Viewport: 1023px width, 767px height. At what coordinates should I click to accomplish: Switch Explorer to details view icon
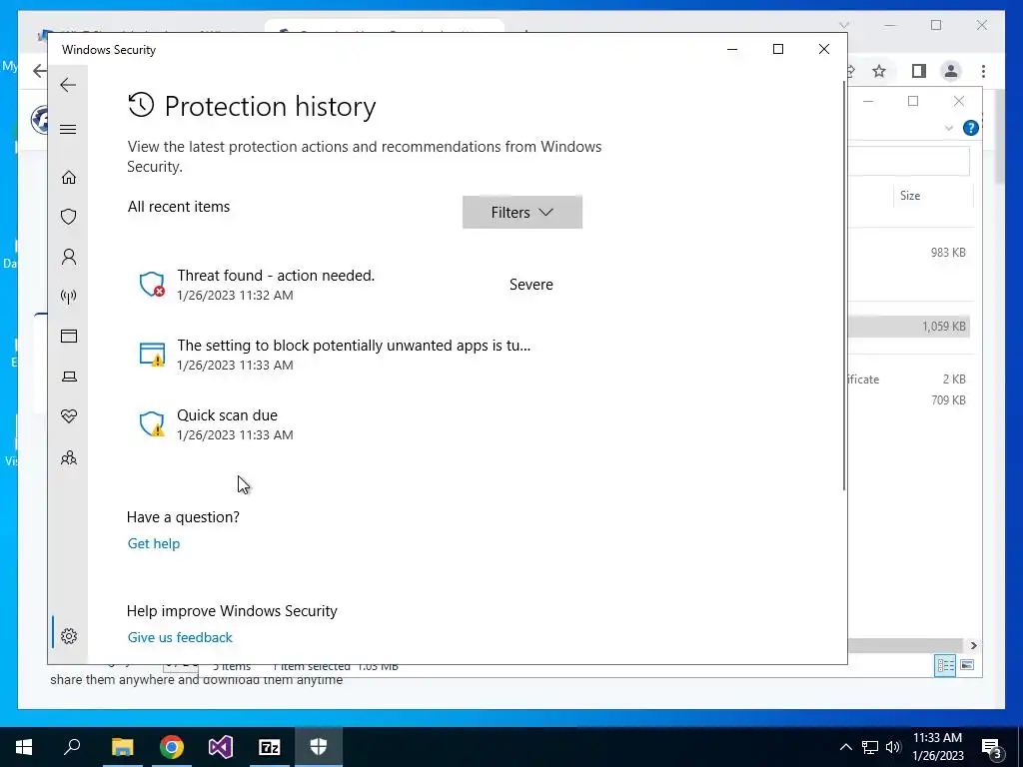[945, 664]
